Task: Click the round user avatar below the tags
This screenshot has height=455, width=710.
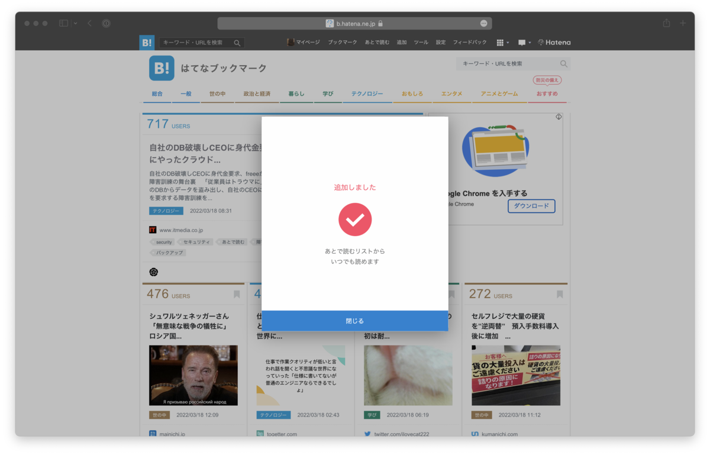Action: (x=154, y=272)
